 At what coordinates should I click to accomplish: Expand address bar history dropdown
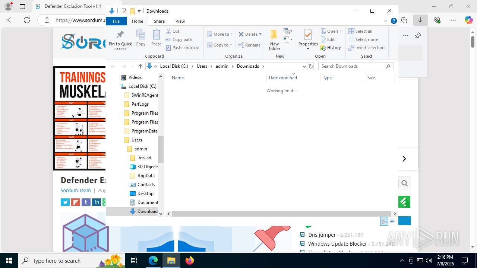[x=304, y=66]
